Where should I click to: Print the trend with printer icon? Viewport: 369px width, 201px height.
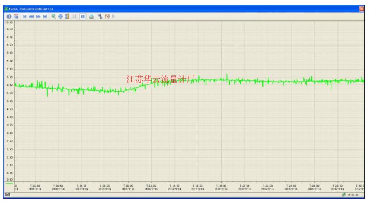point(91,16)
